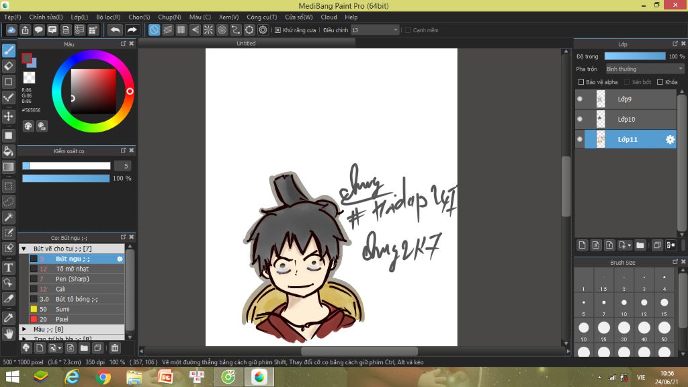Viewport: 688px width, 387px height.
Task: Select the Eraser tool
Action: tap(8, 67)
